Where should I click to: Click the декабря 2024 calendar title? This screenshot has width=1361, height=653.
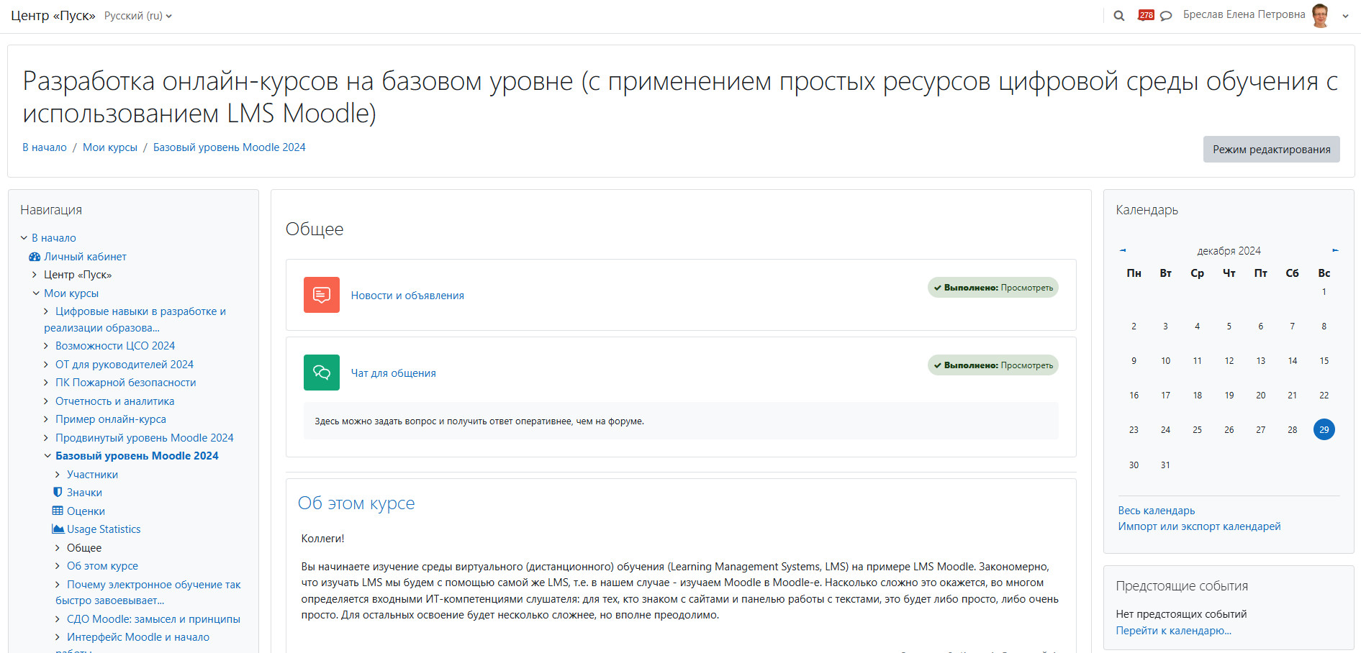pyautogui.click(x=1229, y=251)
